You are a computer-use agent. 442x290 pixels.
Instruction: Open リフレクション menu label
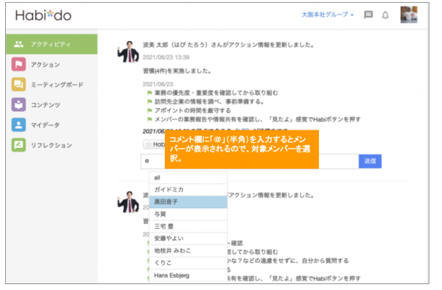point(52,145)
